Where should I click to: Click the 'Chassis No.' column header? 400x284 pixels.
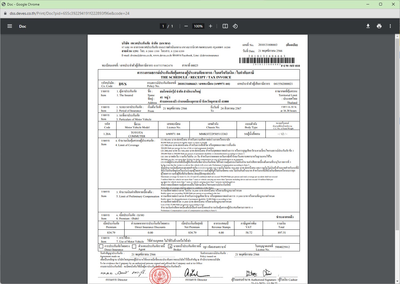pos(213,127)
